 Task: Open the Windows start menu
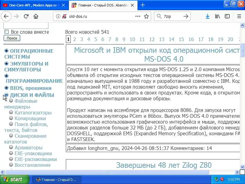[14, 179]
